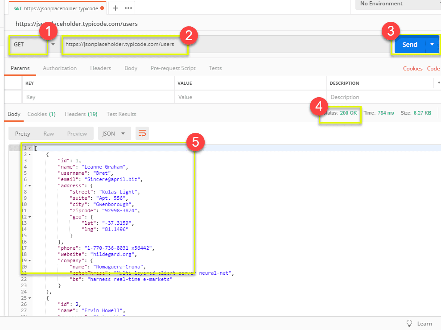Click the unsaved-changes dot on the request tab
The height and width of the screenshot is (330, 441).
(x=103, y=8)
